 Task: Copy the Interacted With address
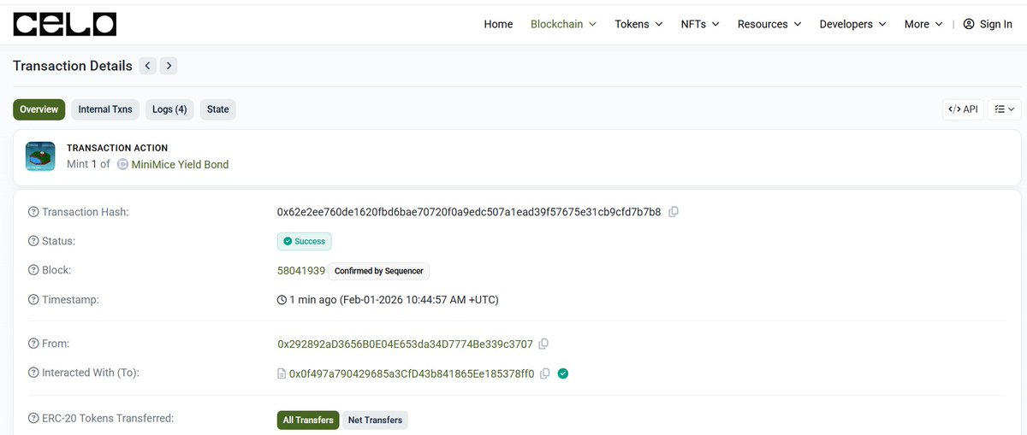pos(545,373)
